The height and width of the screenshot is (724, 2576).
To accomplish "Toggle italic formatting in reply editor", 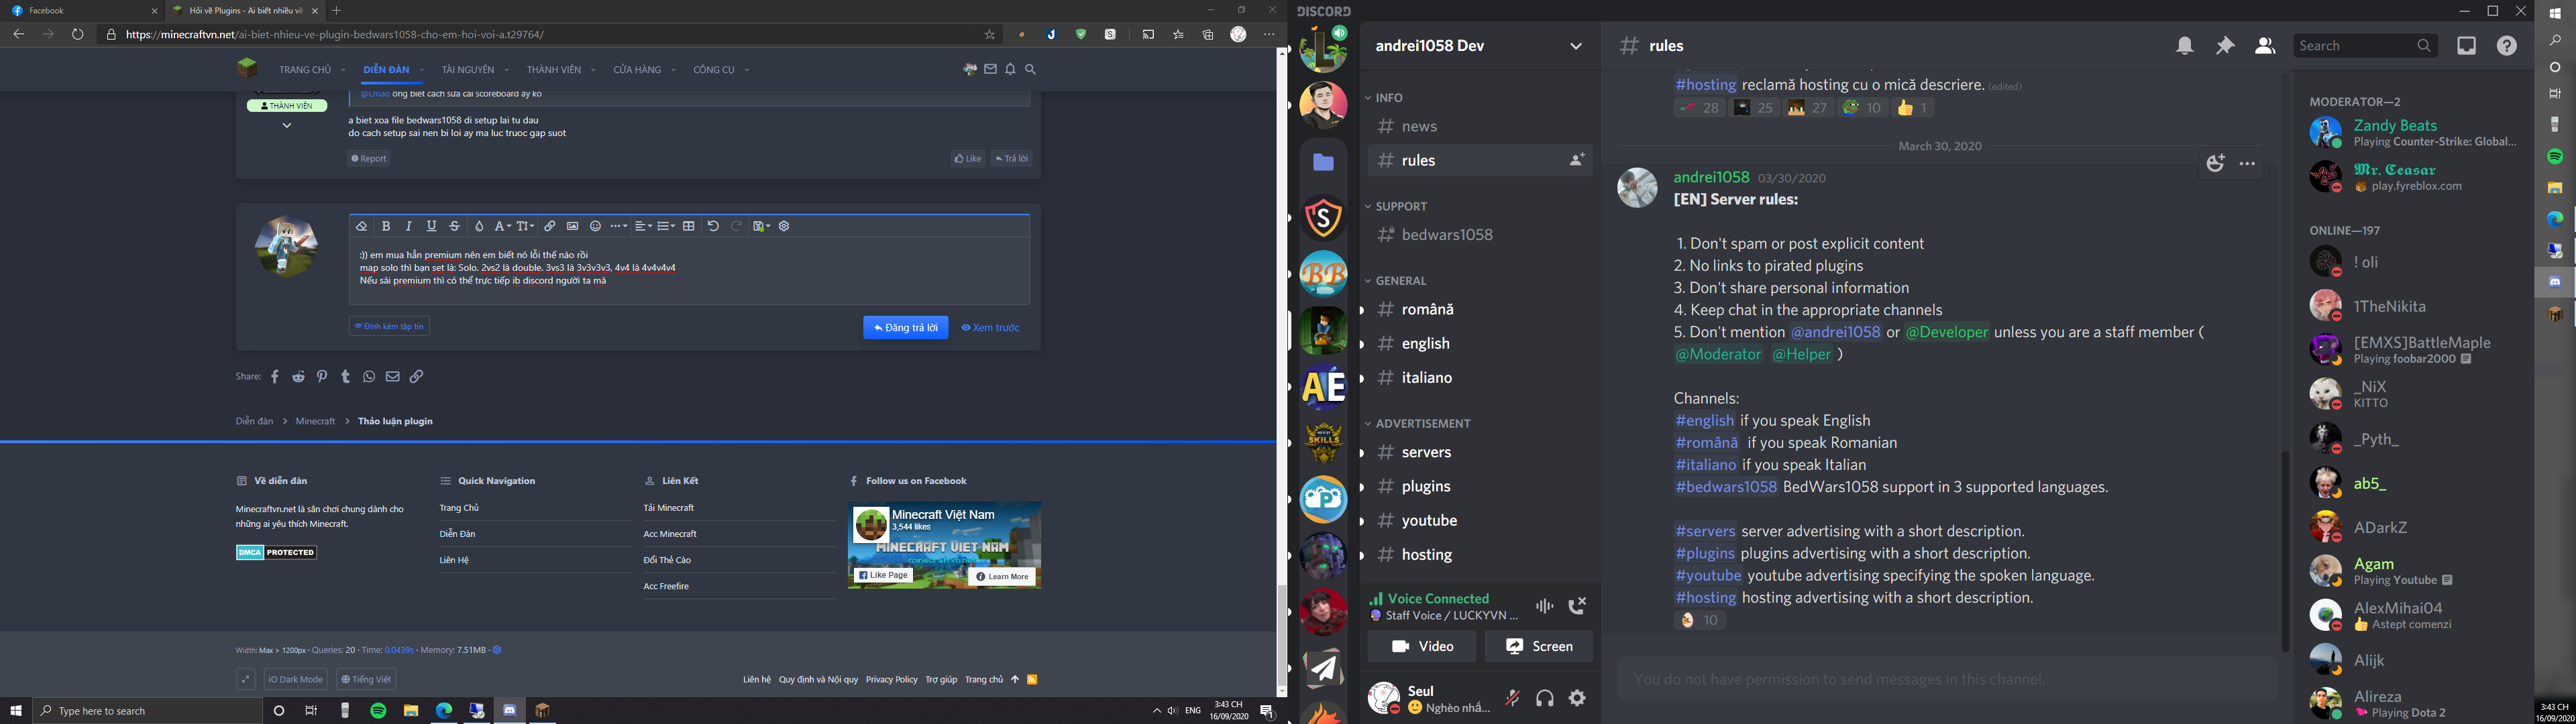I will [408, 226].
